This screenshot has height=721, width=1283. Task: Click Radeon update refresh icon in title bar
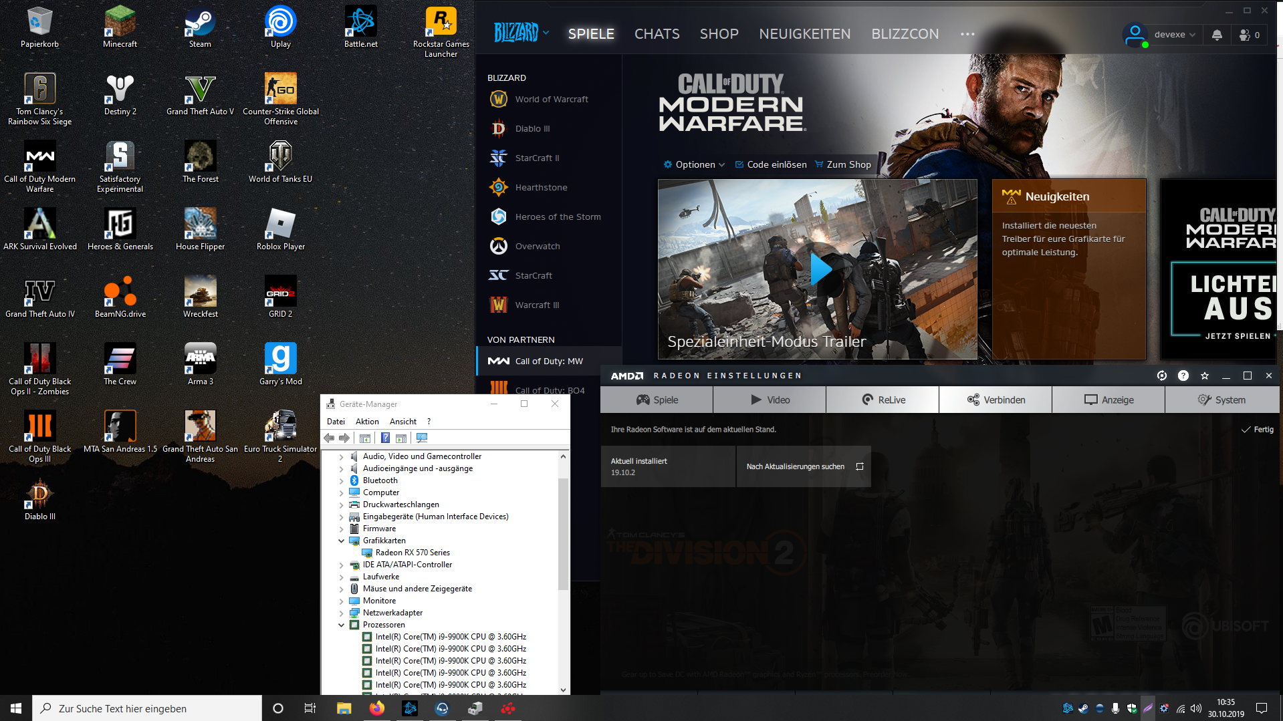click(x=1162, y=376)
